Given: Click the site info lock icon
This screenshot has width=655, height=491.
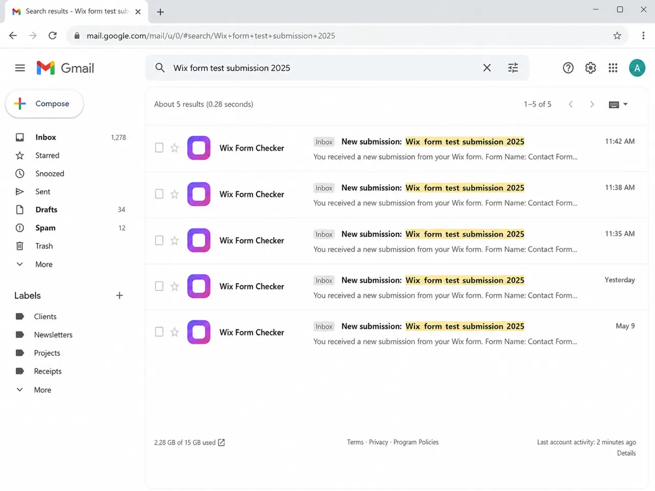Looking at the screenshot, I should (77, 36).
